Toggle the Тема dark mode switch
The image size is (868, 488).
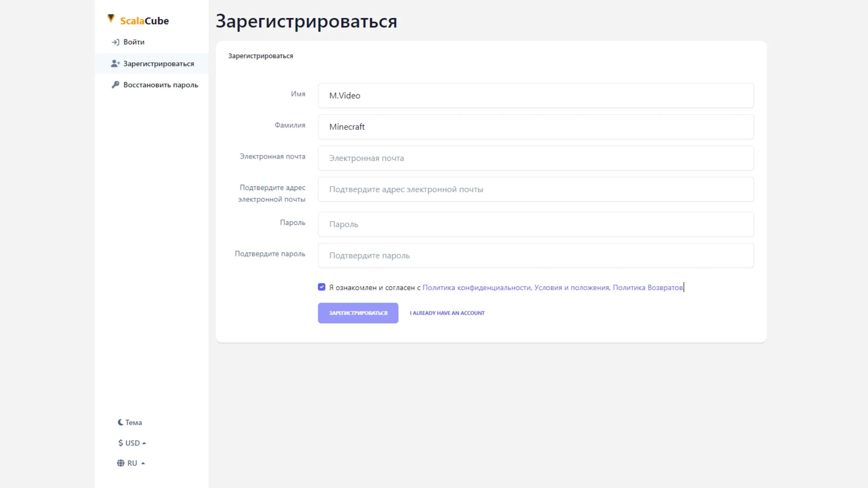pyautogui.click(x=133, y=422)
